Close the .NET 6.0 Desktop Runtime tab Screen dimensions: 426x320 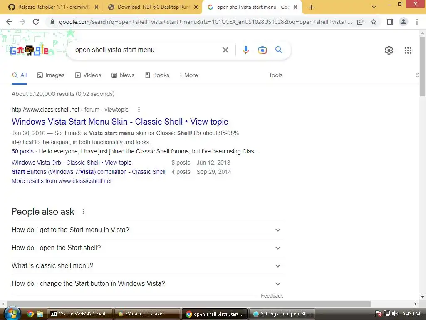click(196, 7)
